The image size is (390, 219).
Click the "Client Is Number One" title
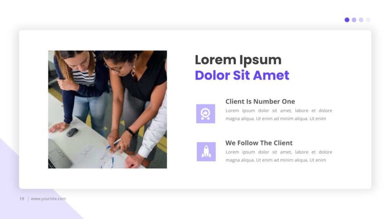coord(260,101)
